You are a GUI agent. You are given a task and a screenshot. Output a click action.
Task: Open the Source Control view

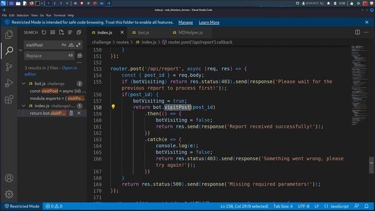pyautogui.click(x=9, y=67)
